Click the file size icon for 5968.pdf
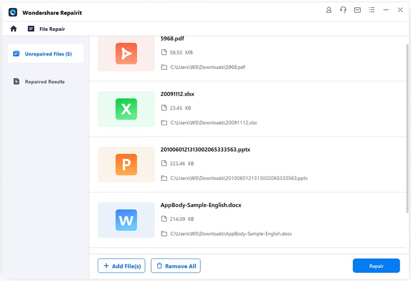The width and height of the screenshot is (411, 282). click(x=164, y=52)
